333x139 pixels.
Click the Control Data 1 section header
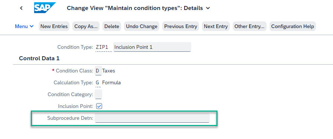click(x=39, y=58)
